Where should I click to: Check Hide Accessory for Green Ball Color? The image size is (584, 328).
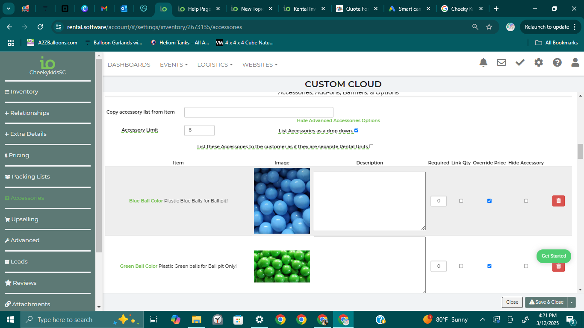(x=526, y=266)
